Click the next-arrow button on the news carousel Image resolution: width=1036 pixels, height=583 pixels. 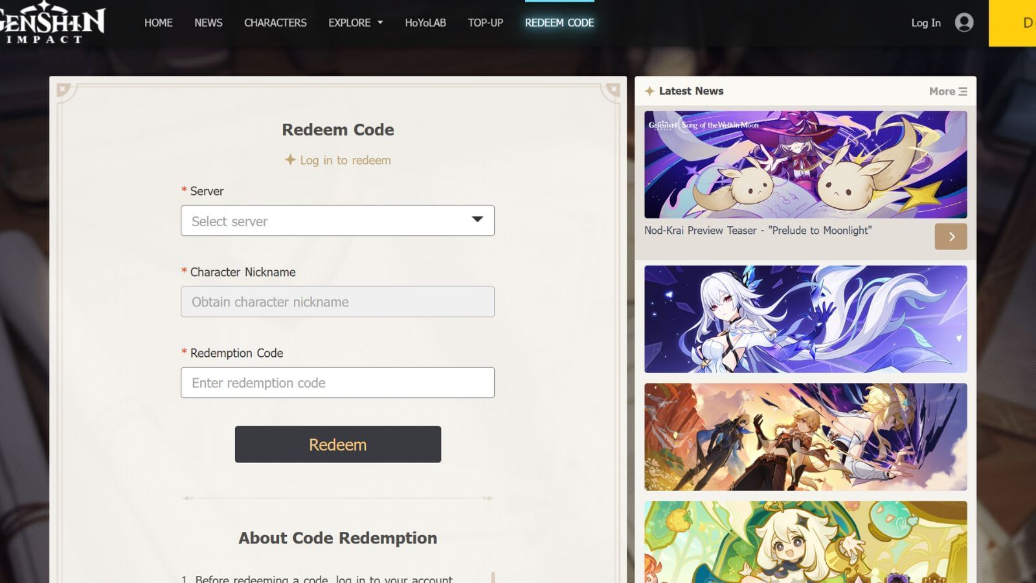click(x=951, y=236)
